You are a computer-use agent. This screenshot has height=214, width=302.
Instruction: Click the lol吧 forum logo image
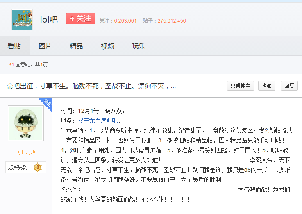(22, 19)
